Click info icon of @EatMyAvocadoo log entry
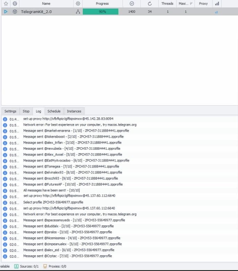238x271 pixels. tap(5, 161)
